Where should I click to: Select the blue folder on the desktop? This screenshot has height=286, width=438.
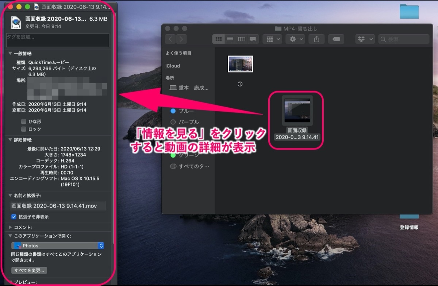click(409, 11)
